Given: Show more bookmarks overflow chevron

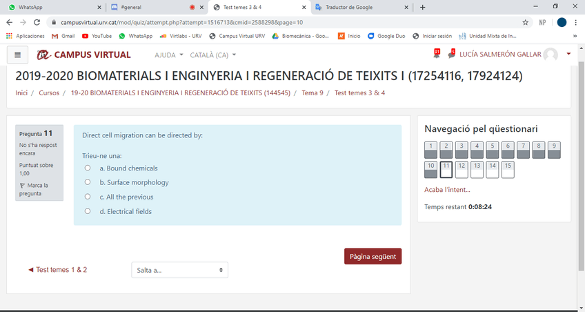Looking at the screenshot, I should [x=575, y=36].
